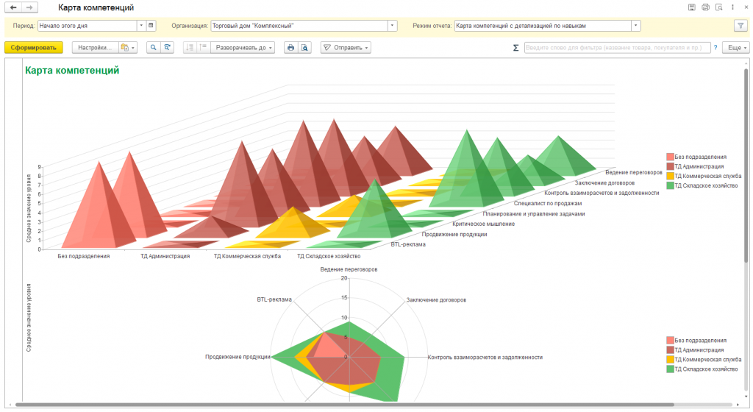The image size is (753, 412).
Task: Click the BTL-реклама label on the radar chart
Action: pos(274,299)
